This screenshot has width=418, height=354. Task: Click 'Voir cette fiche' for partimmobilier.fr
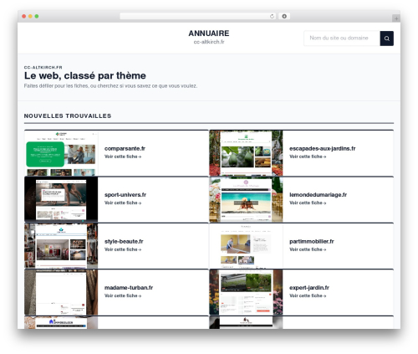pyautogui.click(x=308, y=249)
